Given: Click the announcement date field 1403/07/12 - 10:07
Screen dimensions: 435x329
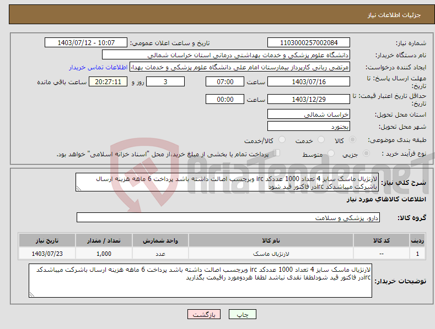Looking at the screenshot, I should [x=86, y=43].
